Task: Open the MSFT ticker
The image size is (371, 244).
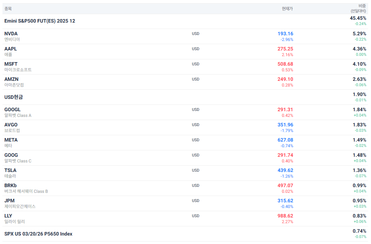Action: (11, 64)
